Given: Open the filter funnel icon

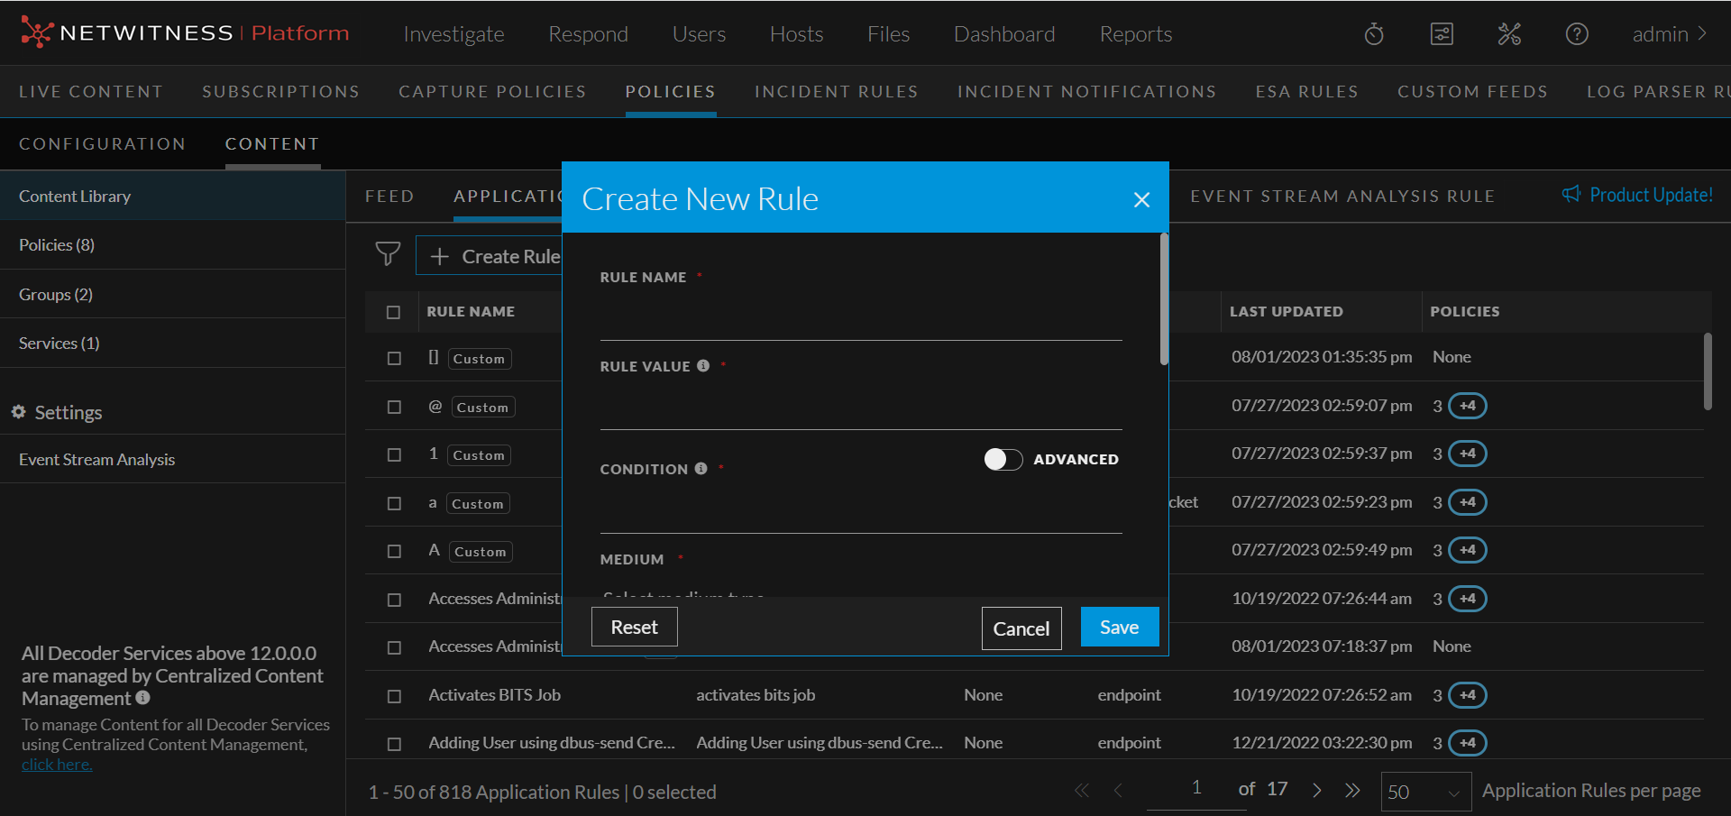Looking at the screenshot, I should click(388, 254).
